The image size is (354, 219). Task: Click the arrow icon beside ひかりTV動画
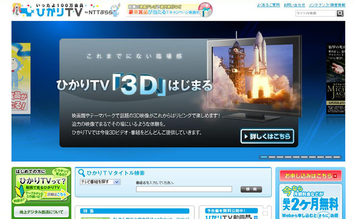(x=255, y=217)
